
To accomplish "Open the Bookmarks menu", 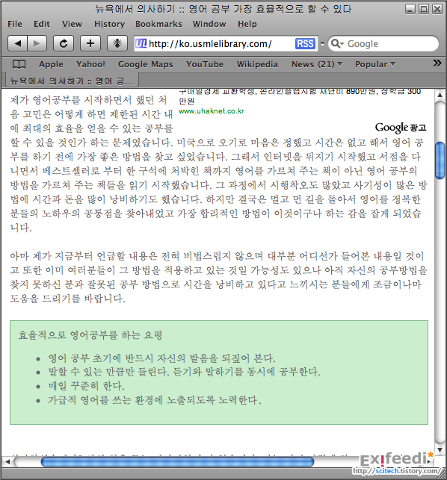I will [158, 24].
